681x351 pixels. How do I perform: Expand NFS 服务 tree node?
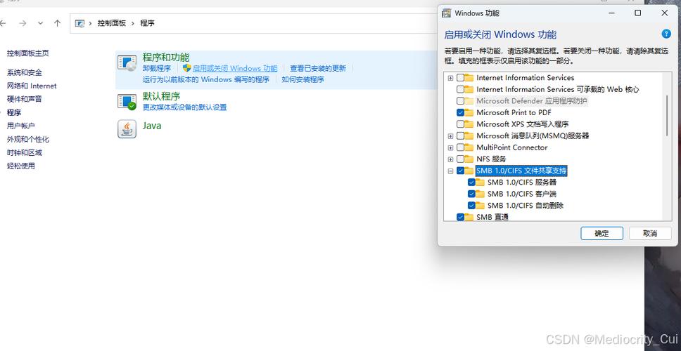coord(450,159)
